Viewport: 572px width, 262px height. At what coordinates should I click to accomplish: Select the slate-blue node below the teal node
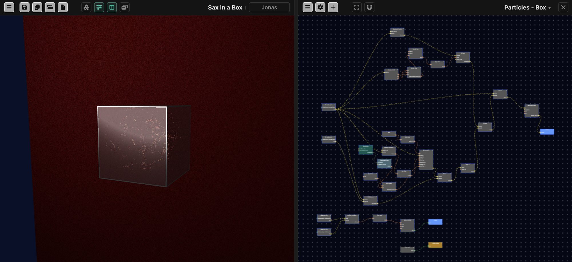pos(384,164)
